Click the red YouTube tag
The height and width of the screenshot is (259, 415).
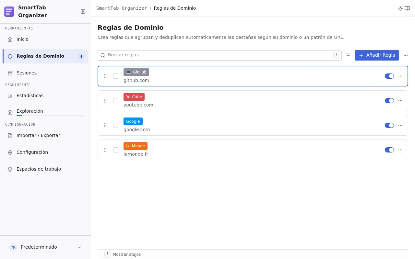pyautogui.click(x=134, y=97)
